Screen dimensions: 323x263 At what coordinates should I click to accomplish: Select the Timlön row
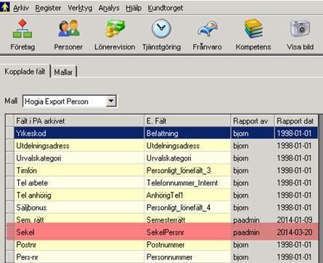point(161,171)
